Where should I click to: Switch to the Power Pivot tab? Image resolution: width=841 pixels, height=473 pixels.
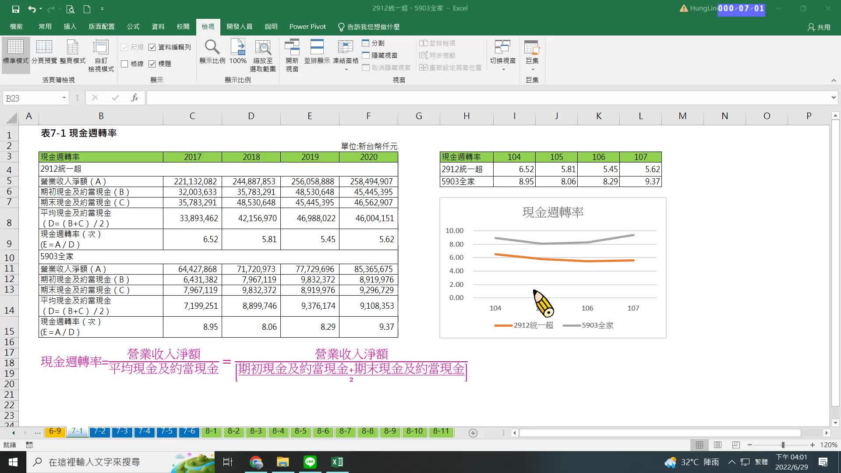(307, 27)
